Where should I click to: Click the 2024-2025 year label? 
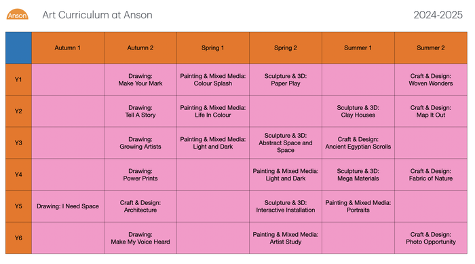point(438,15)
